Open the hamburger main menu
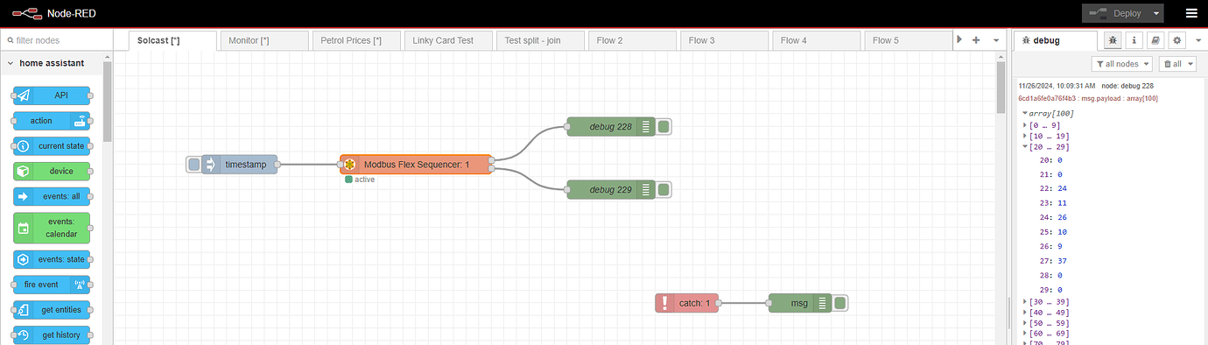The width and height of the screenshot is (1208, 345). click(1190, 13)
